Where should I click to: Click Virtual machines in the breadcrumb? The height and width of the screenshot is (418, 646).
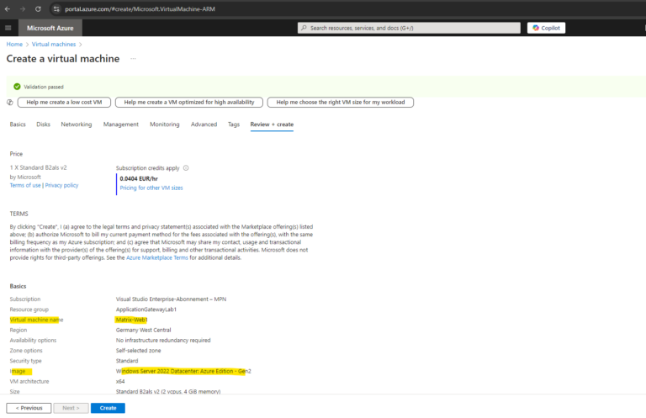(x=51, y=44)
